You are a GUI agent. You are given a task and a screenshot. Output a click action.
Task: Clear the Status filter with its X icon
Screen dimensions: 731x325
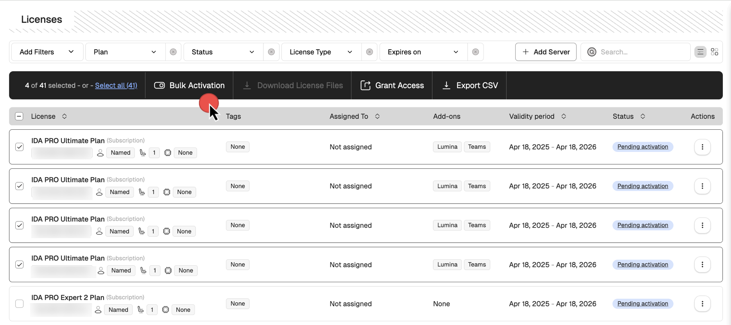click(x=271, y=52)
